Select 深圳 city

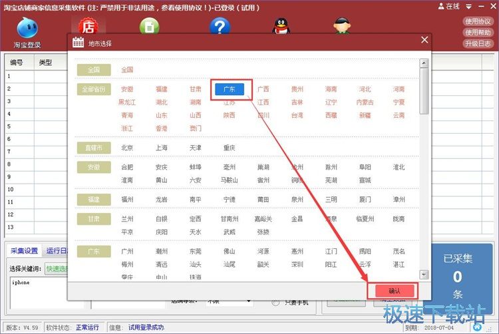(297, 265)
